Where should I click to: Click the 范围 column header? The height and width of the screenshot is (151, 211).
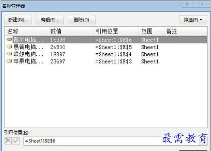point(151,31)
